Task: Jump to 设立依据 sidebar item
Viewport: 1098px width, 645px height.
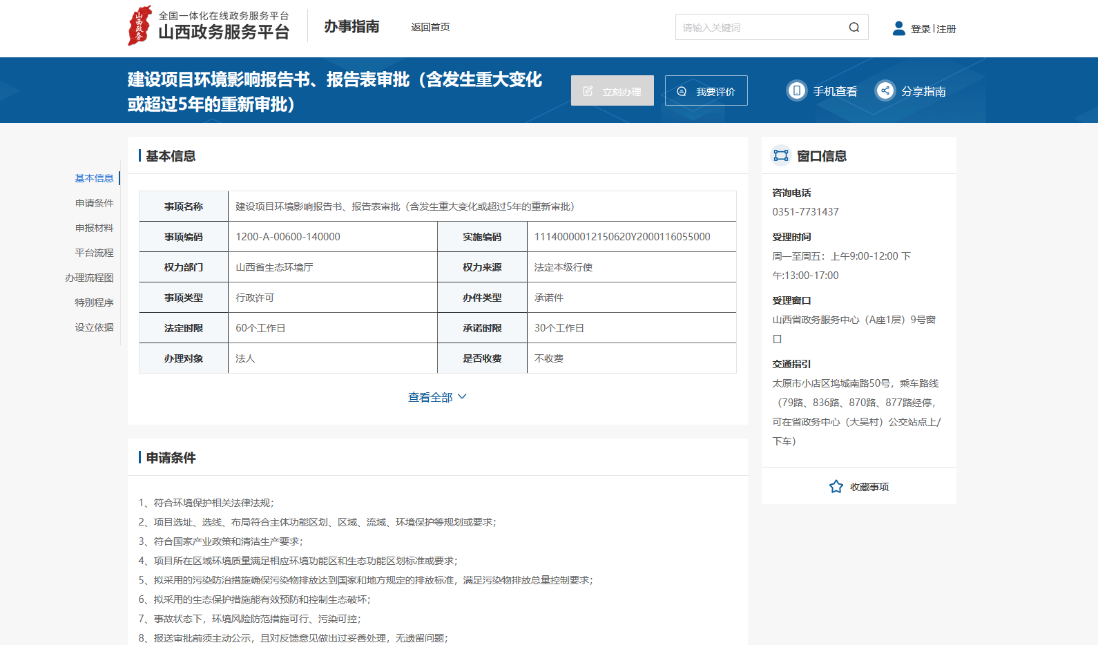Action: [94, 327]
